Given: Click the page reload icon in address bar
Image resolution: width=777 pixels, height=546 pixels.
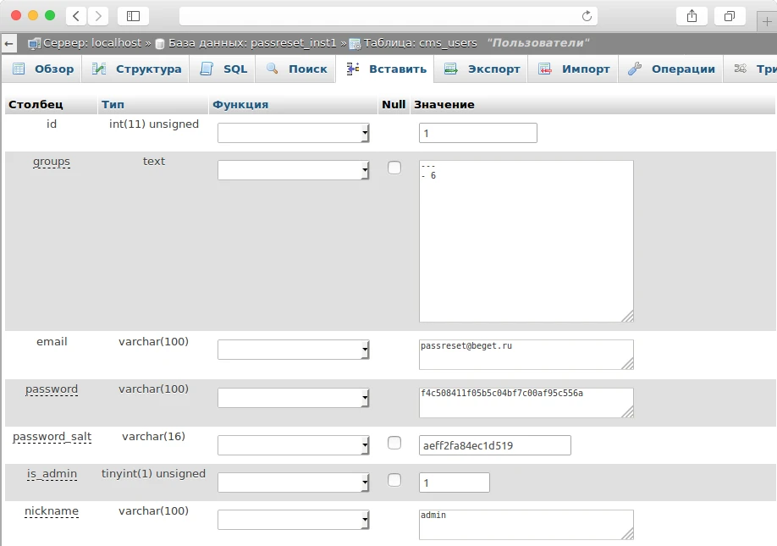Looking at the screenshot, I should (587, 16).
